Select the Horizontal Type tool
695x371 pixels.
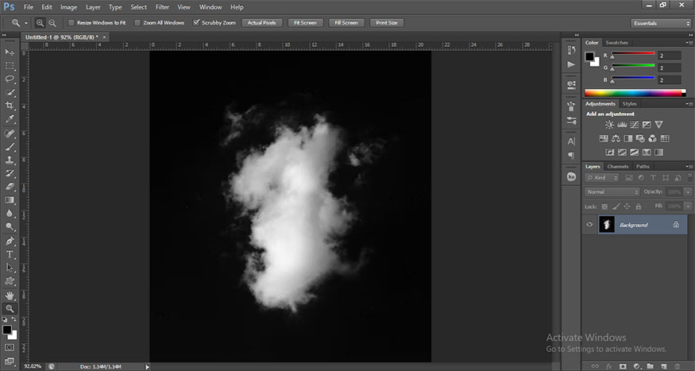(x=10, y=254)
